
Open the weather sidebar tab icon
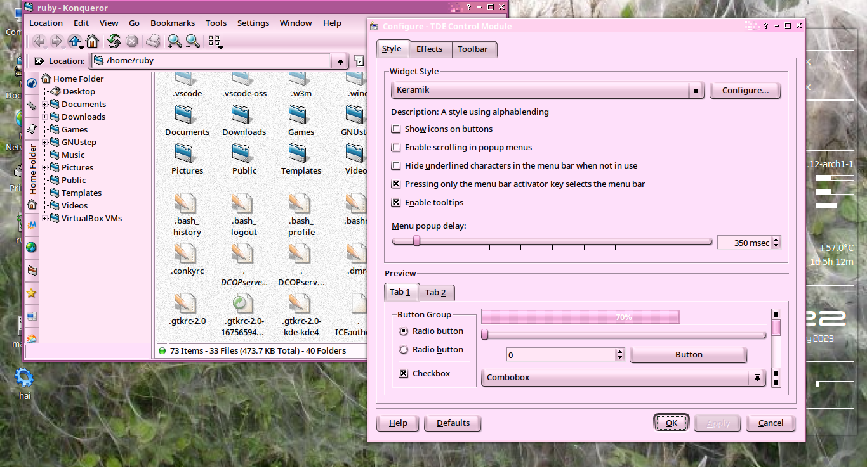click(x=32, y=339)
